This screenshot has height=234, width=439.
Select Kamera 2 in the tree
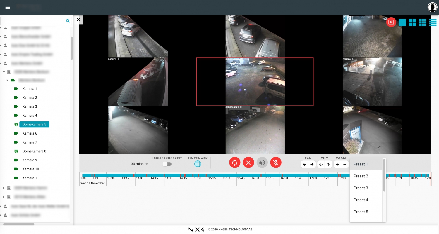click(x=30, y=98)
